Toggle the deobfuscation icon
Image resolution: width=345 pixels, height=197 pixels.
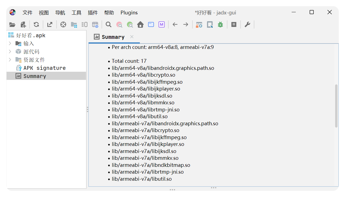coord(199,25)
